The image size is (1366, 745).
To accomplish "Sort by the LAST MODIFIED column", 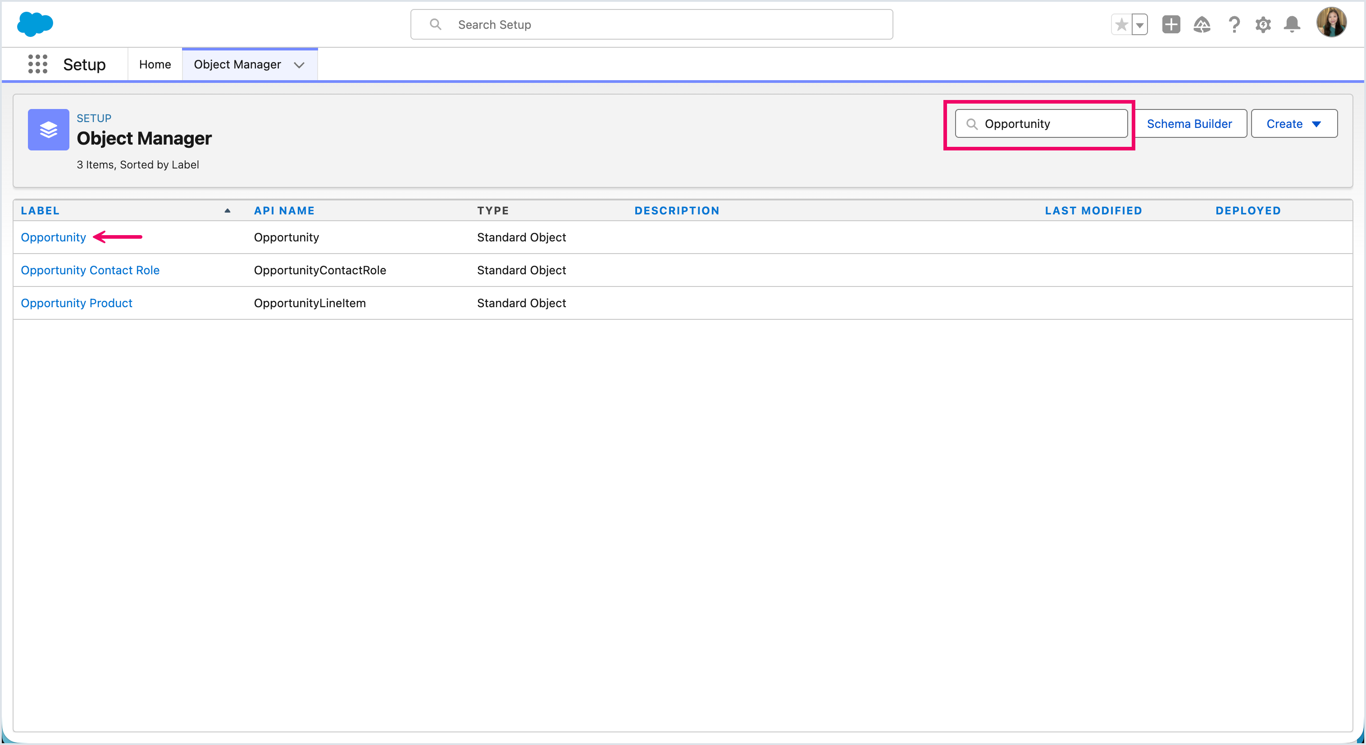I will tap(1093, 210).
